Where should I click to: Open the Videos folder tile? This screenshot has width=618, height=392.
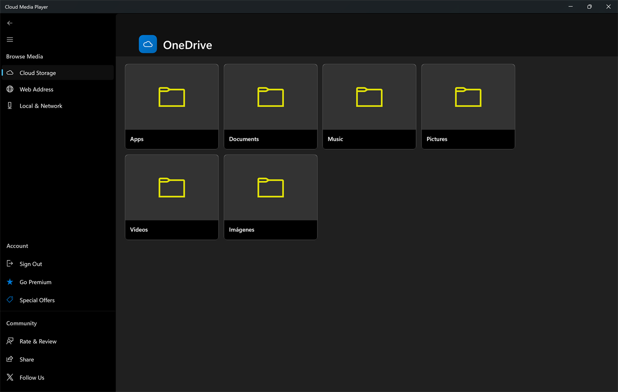tap(171, 197)
